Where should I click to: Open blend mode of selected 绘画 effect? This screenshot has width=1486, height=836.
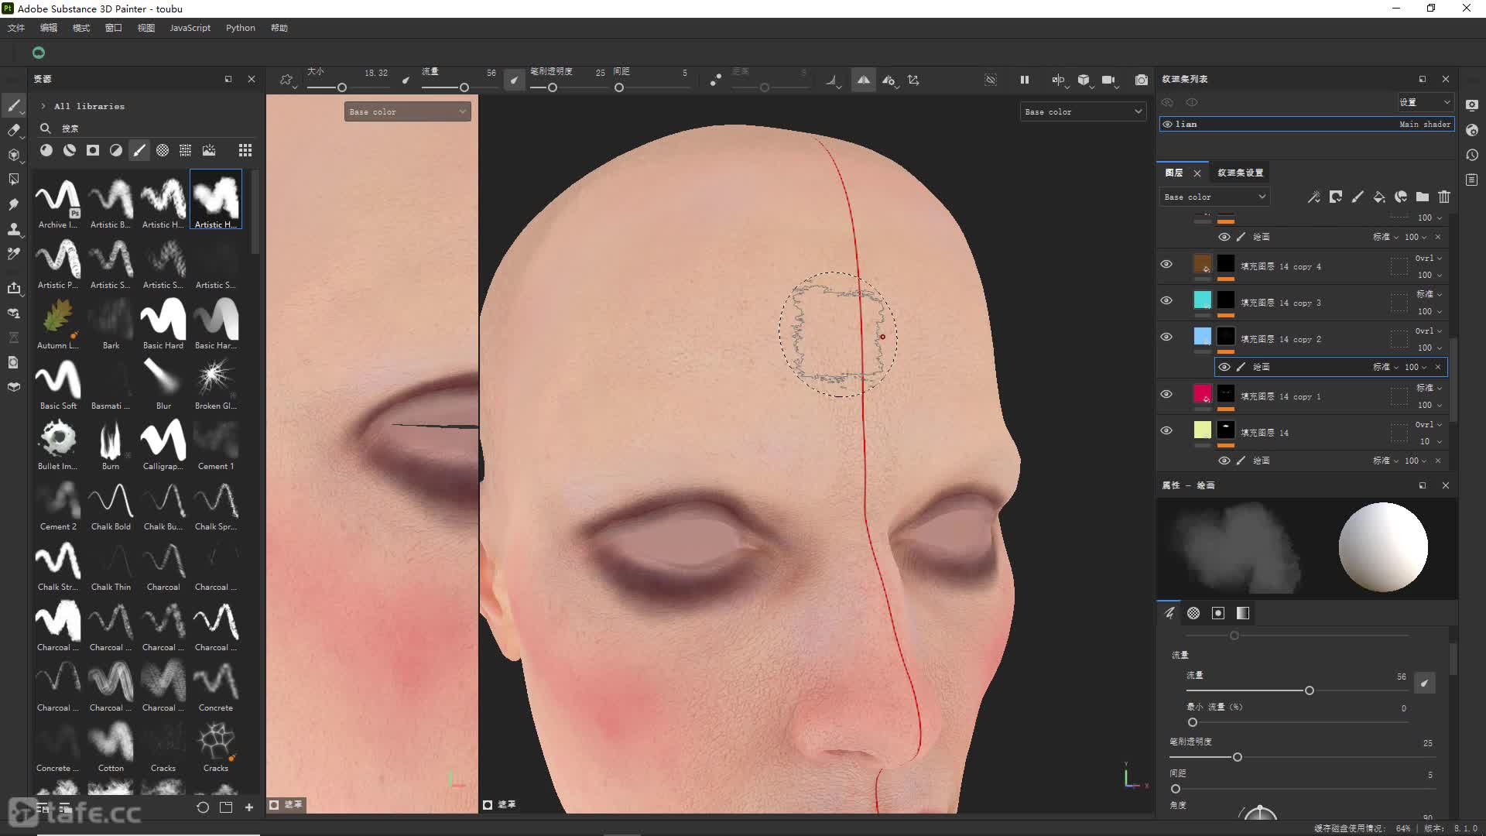[1385, 367]
